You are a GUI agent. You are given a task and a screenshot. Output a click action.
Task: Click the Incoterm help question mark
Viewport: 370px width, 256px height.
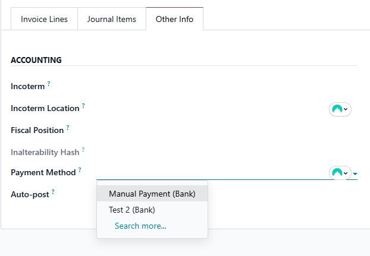tap(49, 84)
